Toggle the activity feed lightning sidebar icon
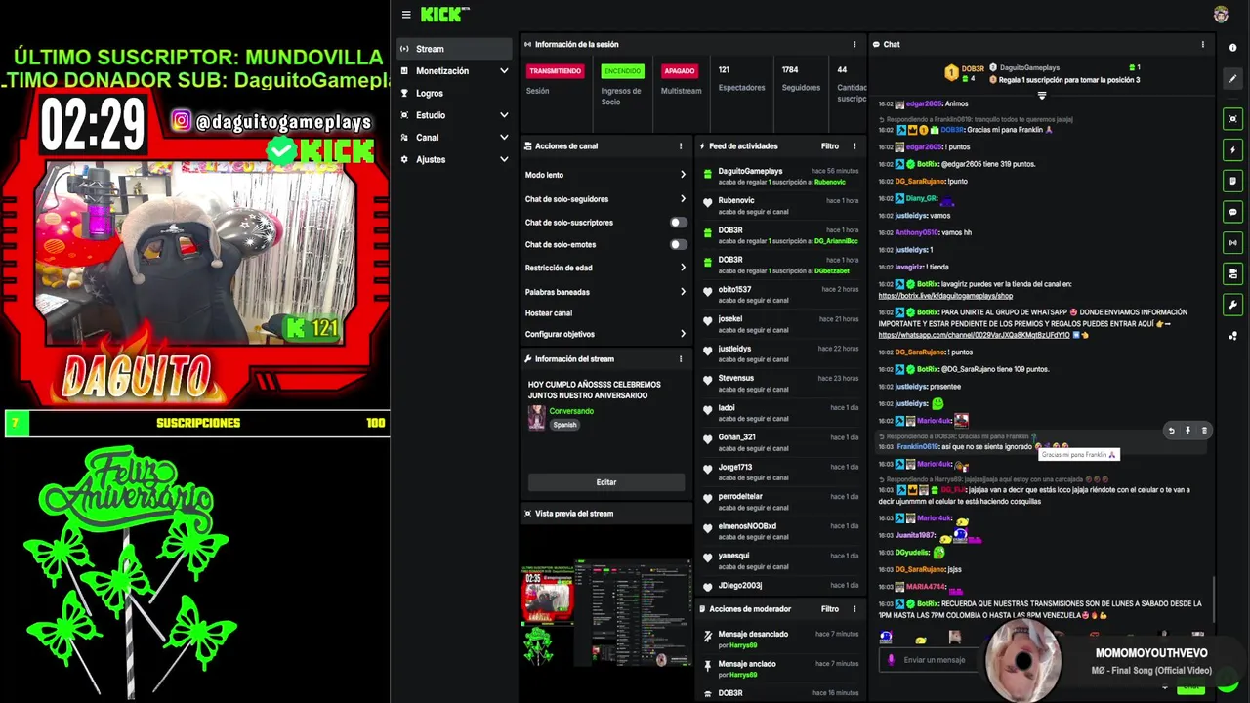The height and width of the screenshot is (703, 1250). pos(1232,150)
